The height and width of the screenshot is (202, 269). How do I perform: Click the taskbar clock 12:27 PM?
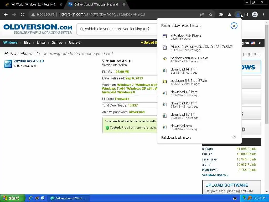tap(259, 198)
